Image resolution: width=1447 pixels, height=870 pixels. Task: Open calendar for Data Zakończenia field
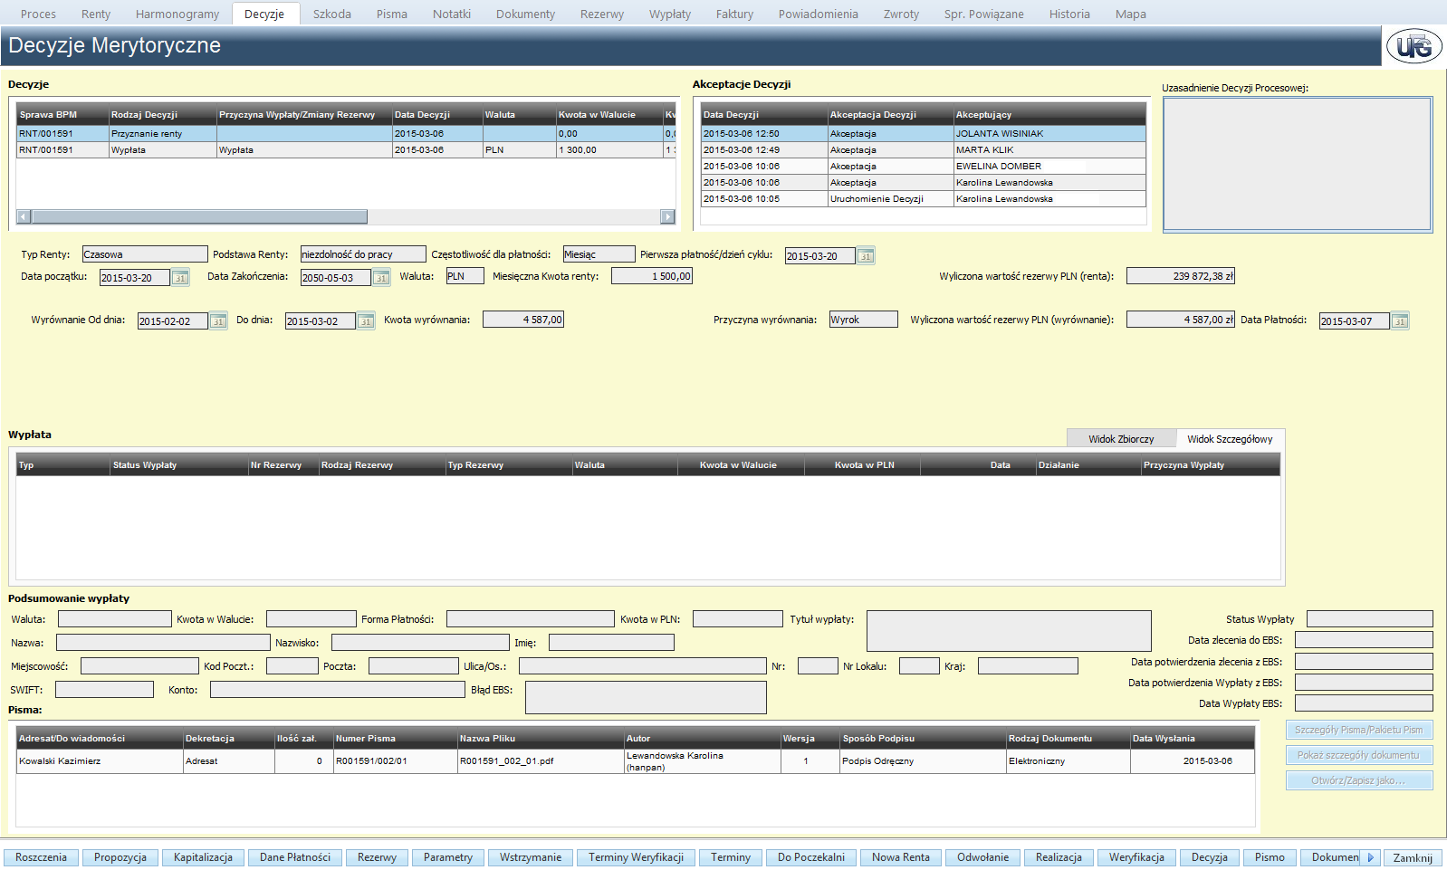pos(381,278)
